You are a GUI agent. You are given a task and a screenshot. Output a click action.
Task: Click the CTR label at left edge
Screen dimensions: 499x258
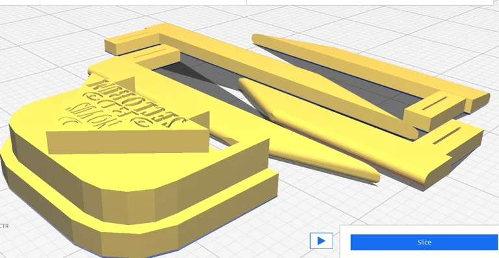point(4,226)
